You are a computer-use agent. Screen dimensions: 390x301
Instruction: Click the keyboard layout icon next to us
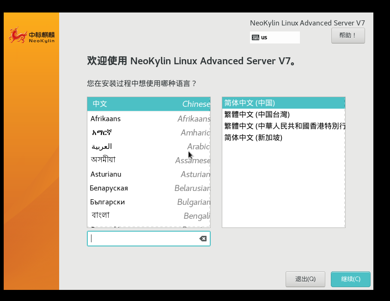coord(256,37)
